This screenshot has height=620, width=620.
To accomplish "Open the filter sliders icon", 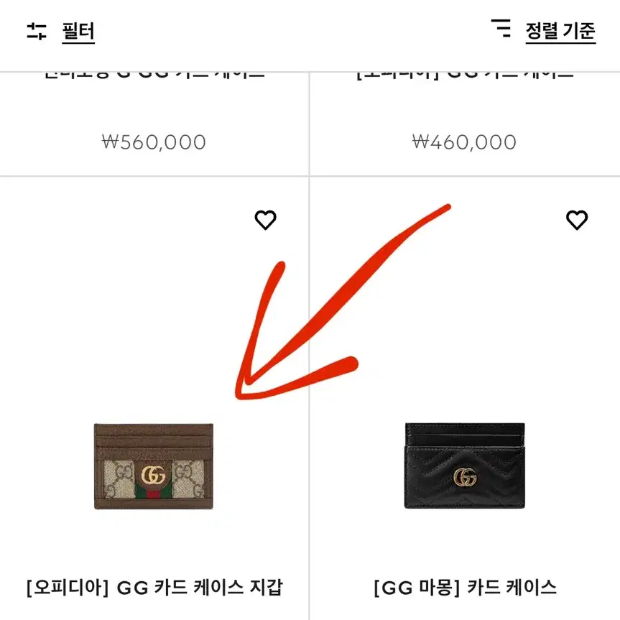I will (x=37, y=31).
